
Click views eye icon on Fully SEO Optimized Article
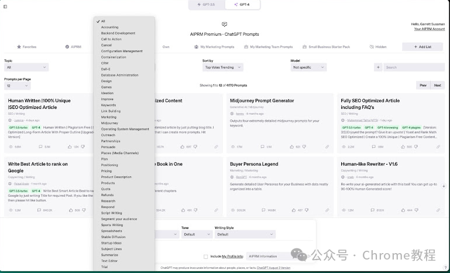tap(343, 146)
